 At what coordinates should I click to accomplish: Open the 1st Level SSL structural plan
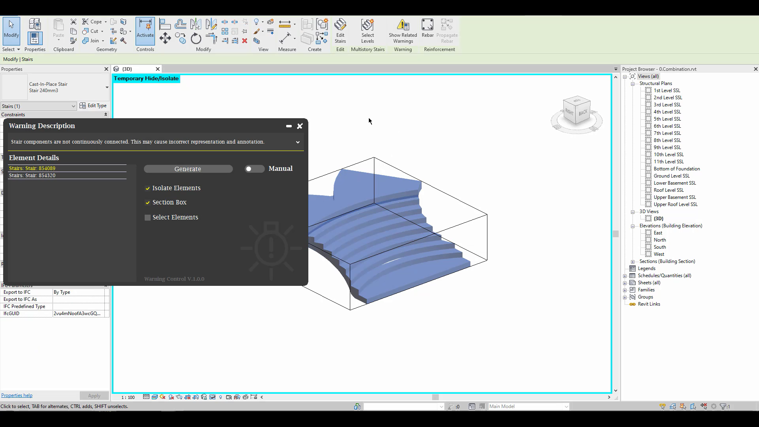pos(666,91)
